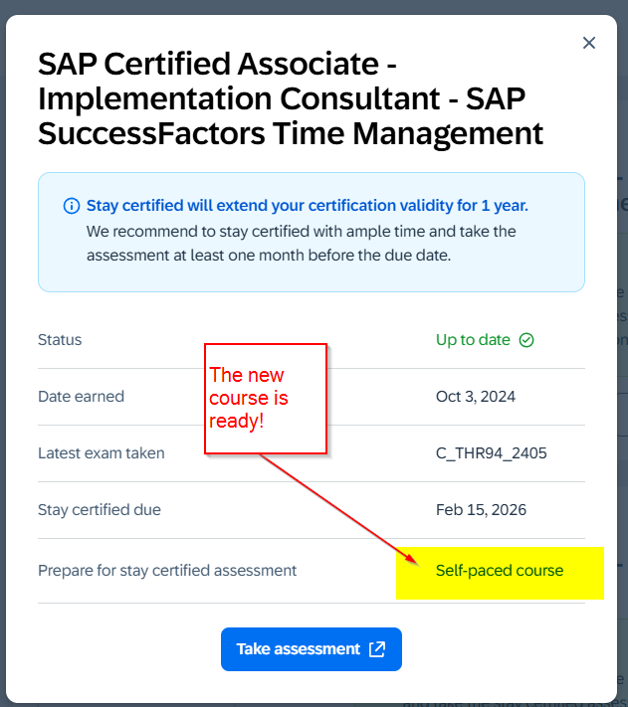Select the exam code C_THR94_2405
628x707 pixels.
491,453
